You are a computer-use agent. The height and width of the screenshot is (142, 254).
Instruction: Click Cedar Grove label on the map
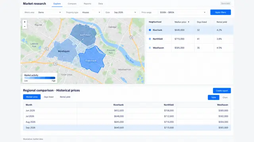click(67, 75)
